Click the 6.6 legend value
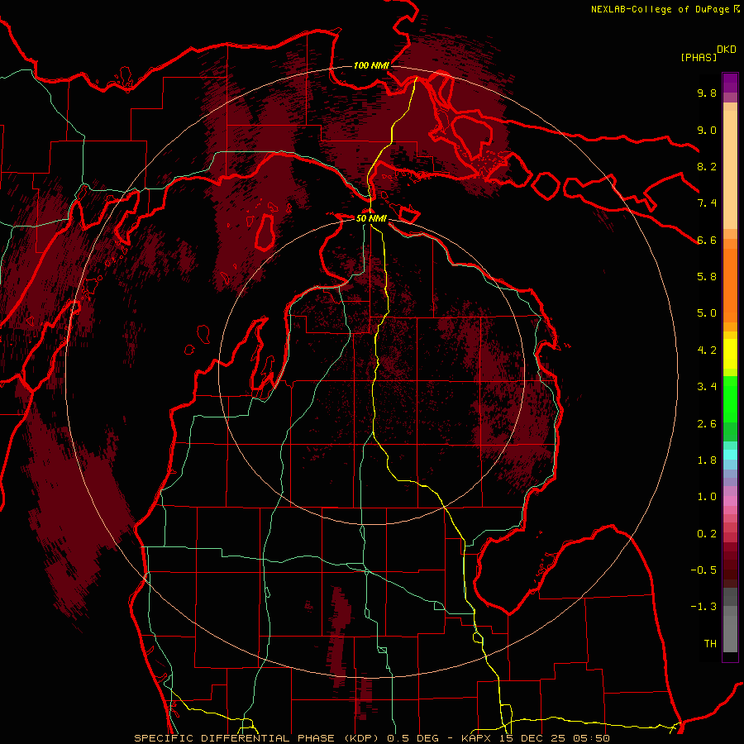Screen dimensions: 744x744 [707, 240]
